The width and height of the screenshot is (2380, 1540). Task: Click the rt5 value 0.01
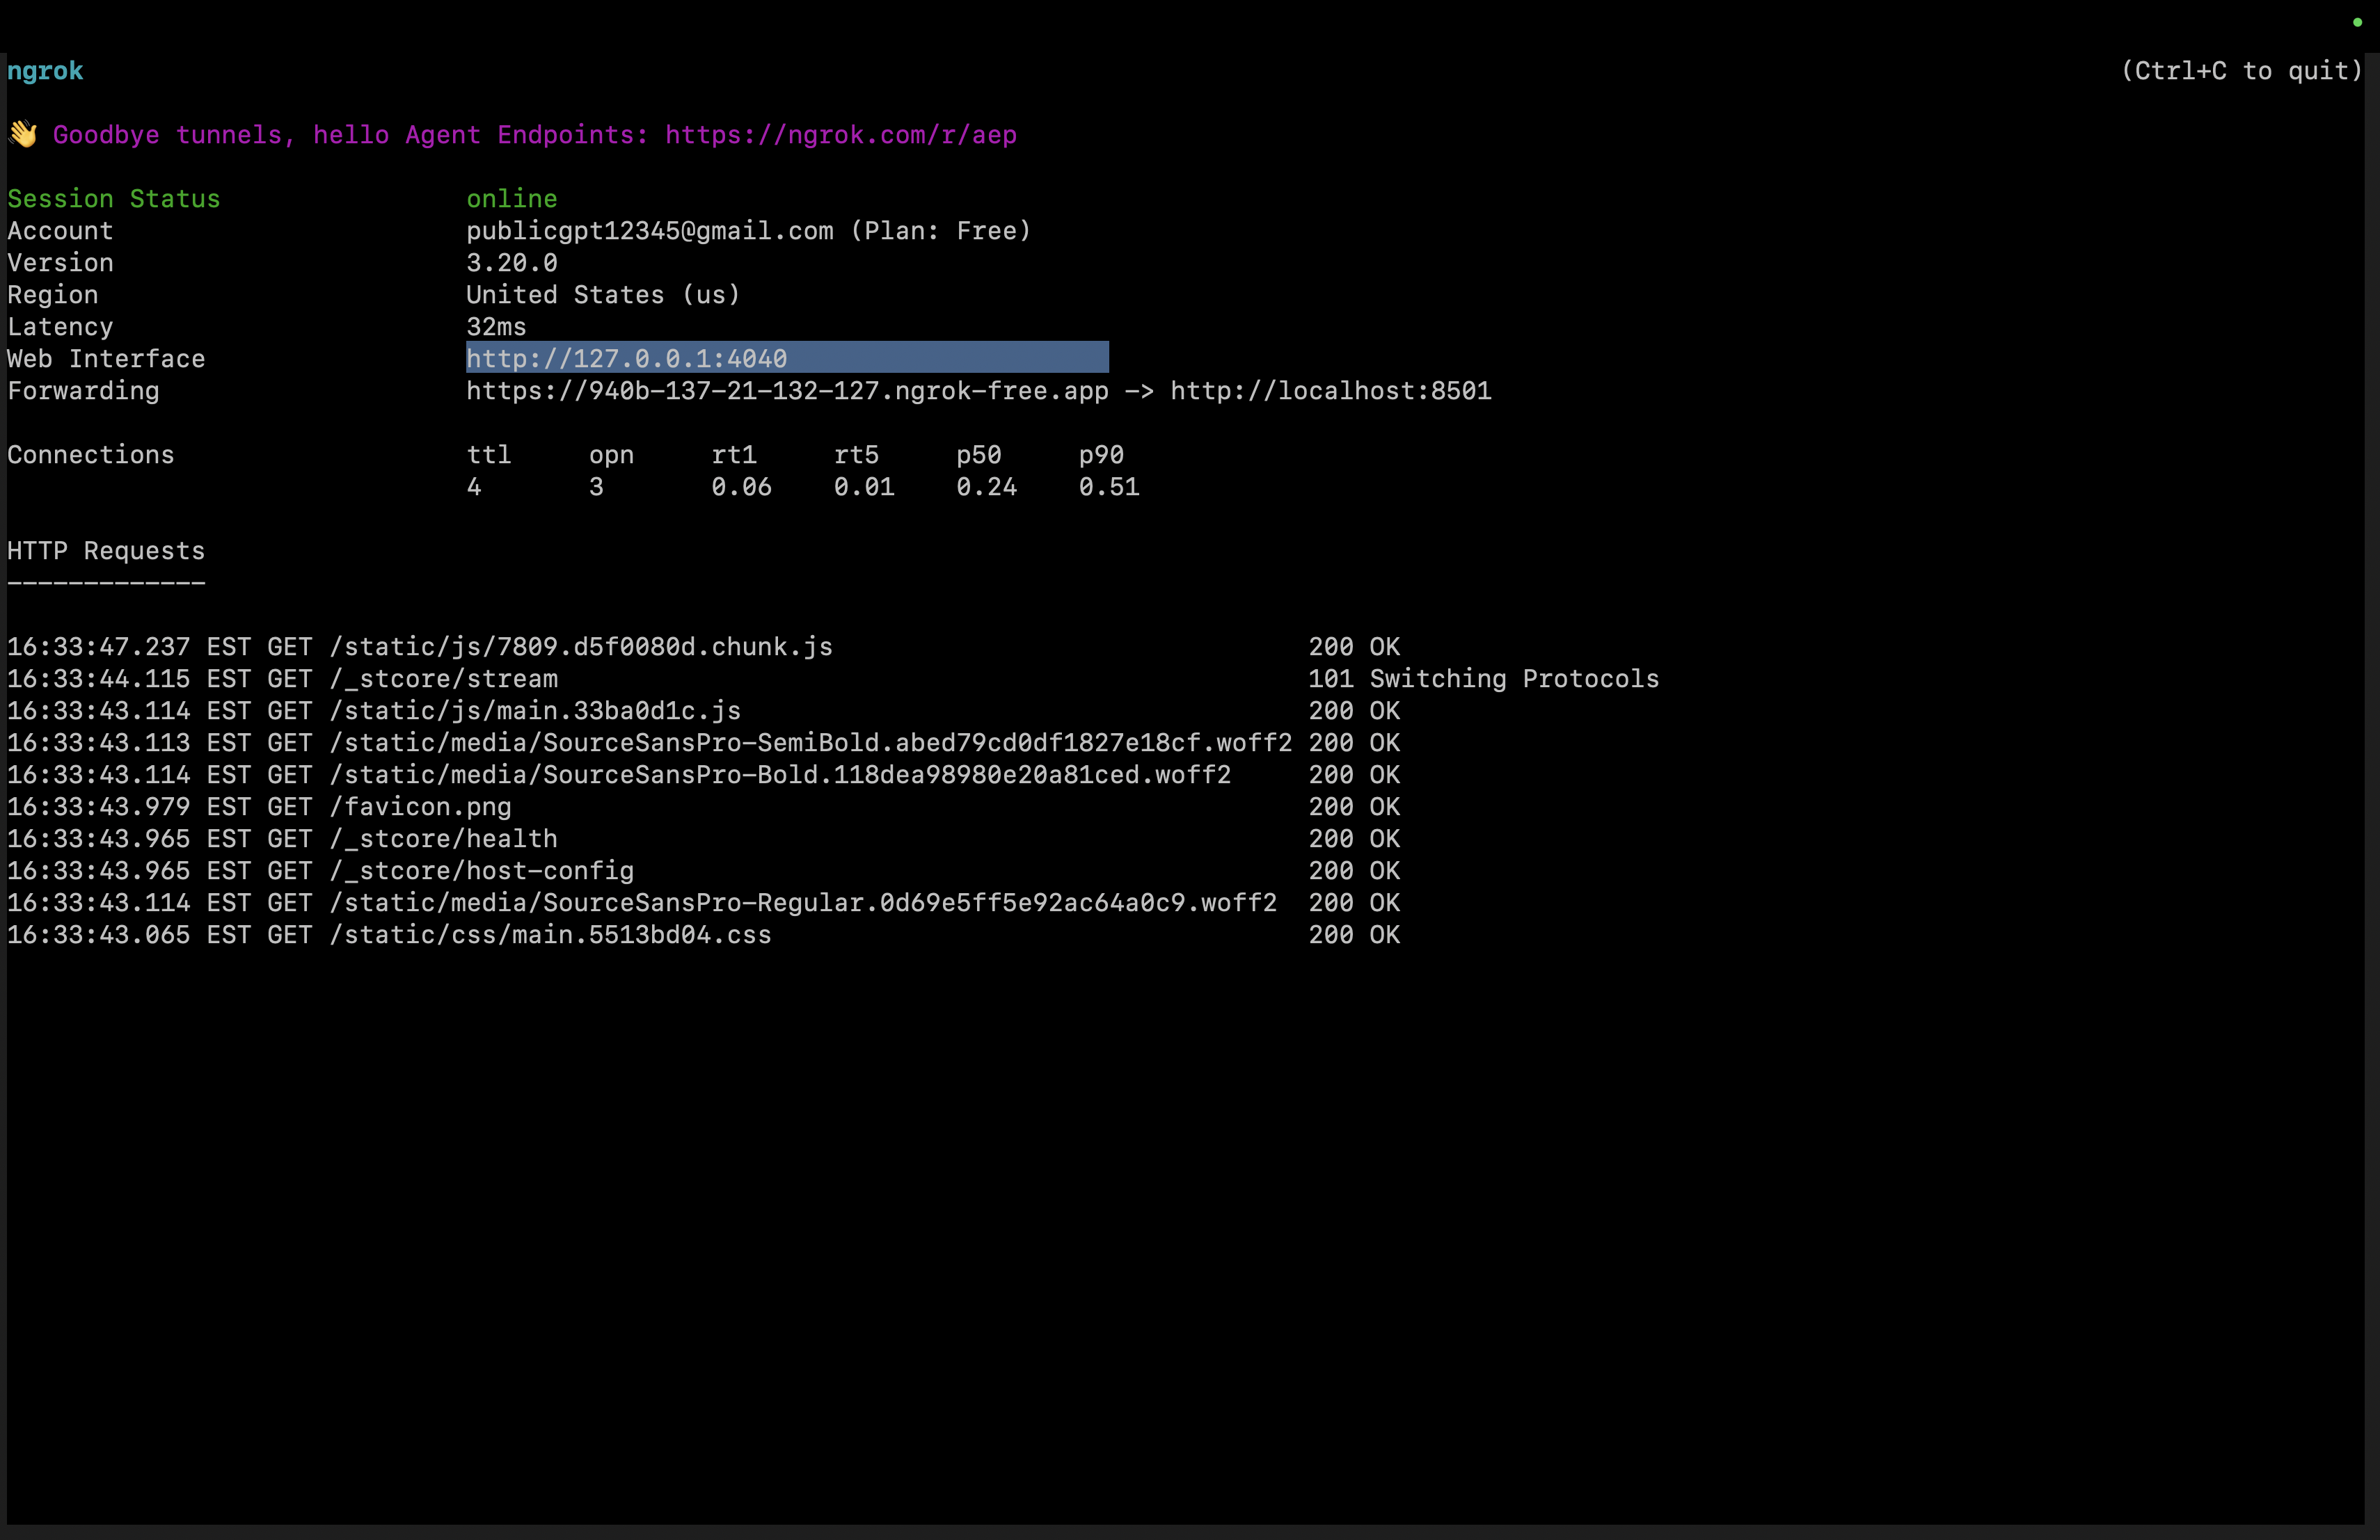[864, 487]
